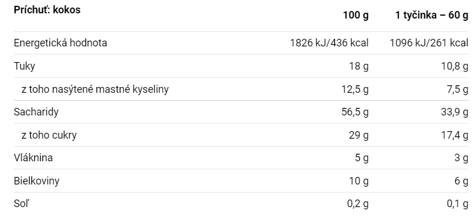
Task: Click the '18 g' fat value
Action: pyautogui.click(x=359, y=66)
